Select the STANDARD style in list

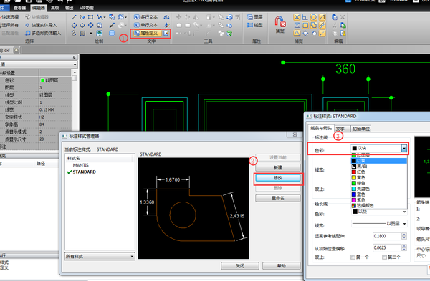click(x=84, y=172)
